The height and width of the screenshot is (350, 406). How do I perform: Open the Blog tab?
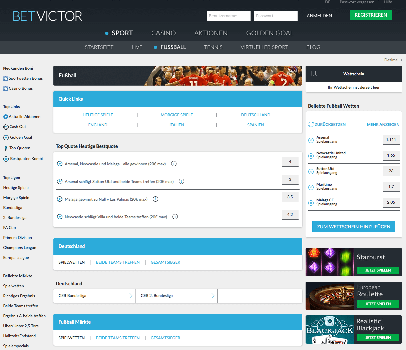(313, 47)
